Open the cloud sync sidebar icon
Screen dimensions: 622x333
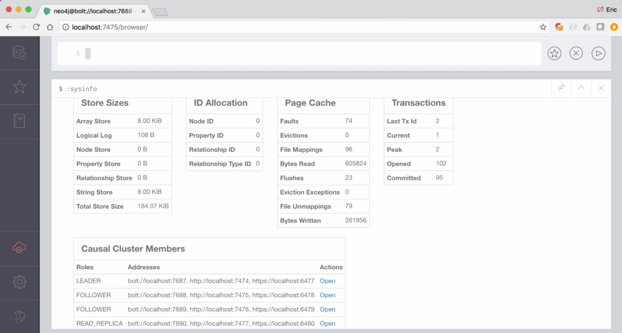pos(19,248)
